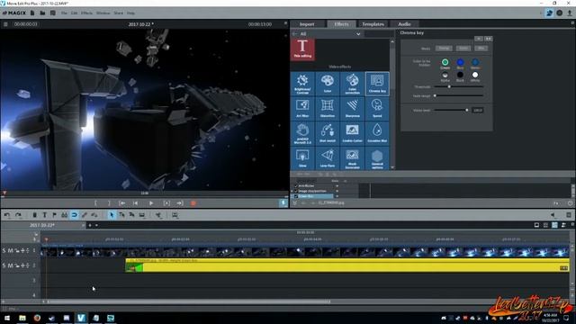Open the Edit menu

coord(74,13)
